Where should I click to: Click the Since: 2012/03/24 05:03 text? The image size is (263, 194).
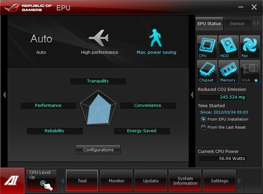[224, 112]
